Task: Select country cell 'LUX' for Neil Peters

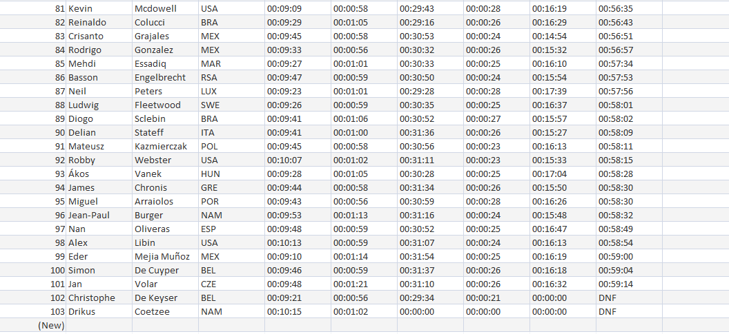Action: pyautogui.click(x=231, y=91)
